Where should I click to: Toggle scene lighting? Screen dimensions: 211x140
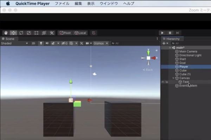coord(41,43)
